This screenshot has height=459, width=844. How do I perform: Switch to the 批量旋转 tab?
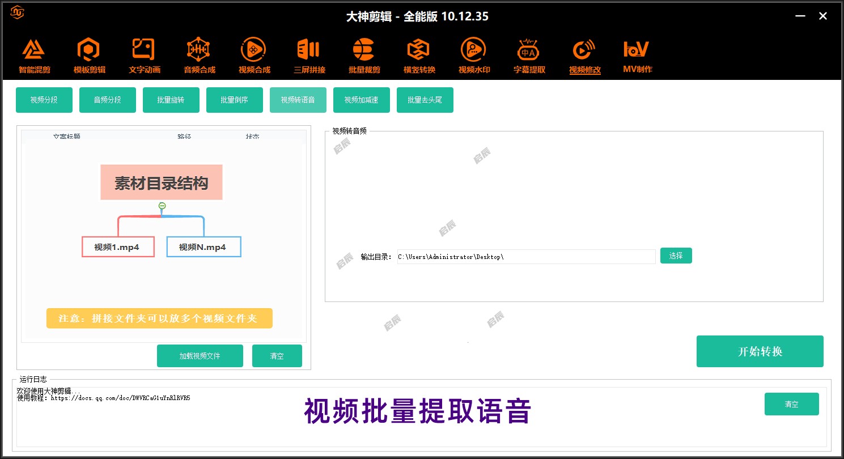coord(171,100)
